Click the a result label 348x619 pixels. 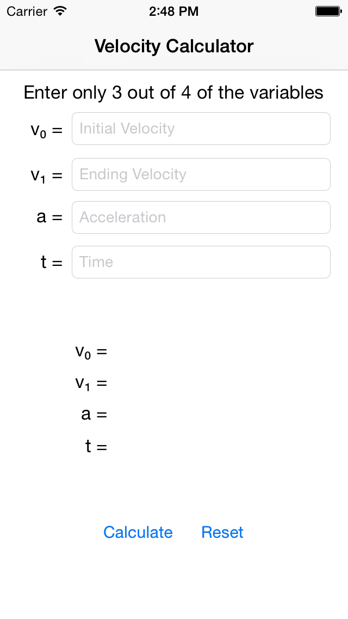pyautogui.click(x=94, y=414)
